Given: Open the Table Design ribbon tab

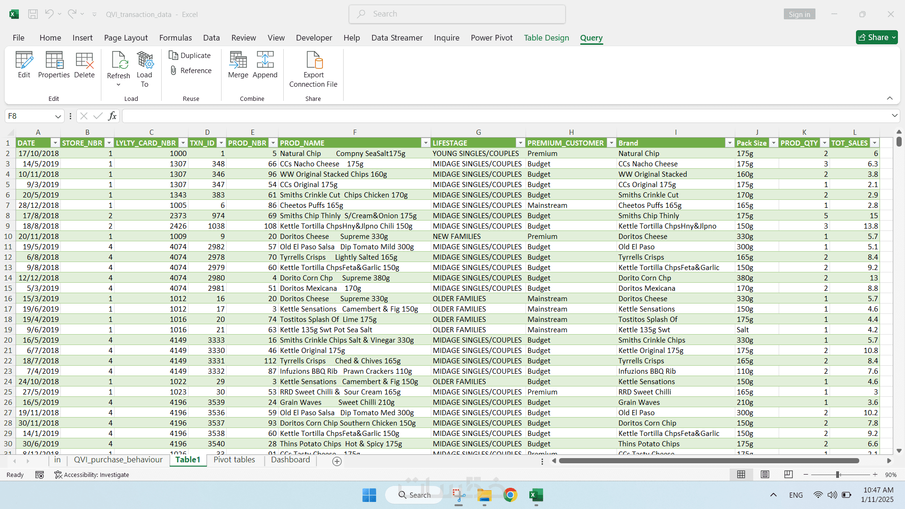Looking at the screenshot, I should (546, 38).
